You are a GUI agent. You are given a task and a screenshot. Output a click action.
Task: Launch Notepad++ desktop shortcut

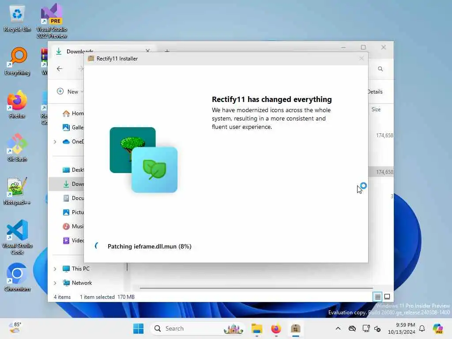click(17, 191)
